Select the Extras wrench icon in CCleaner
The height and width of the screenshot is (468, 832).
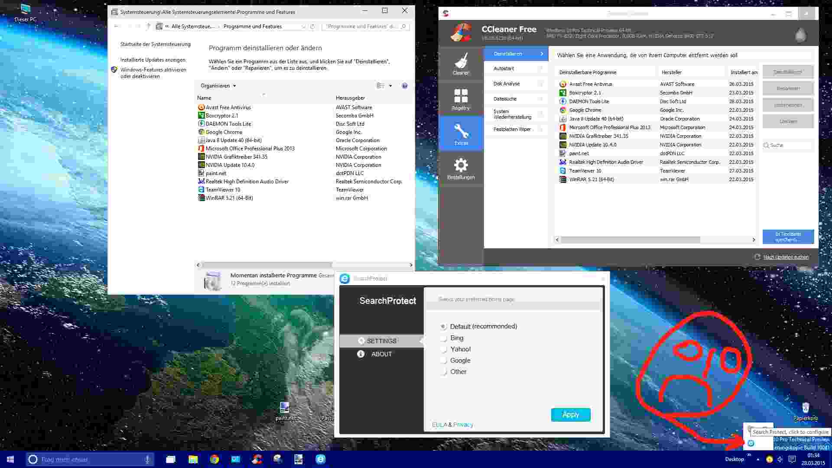(461, 133)
